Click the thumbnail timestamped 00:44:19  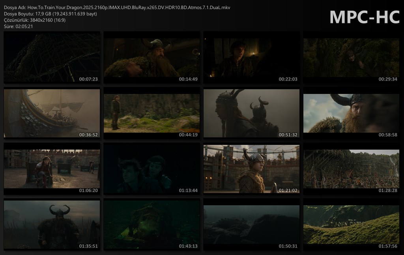(151, 113)
